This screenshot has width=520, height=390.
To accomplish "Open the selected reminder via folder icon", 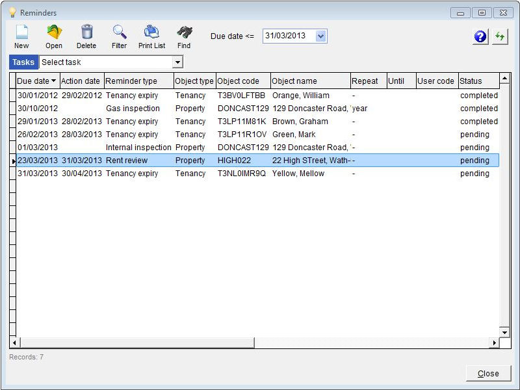I will pos(54,37).
